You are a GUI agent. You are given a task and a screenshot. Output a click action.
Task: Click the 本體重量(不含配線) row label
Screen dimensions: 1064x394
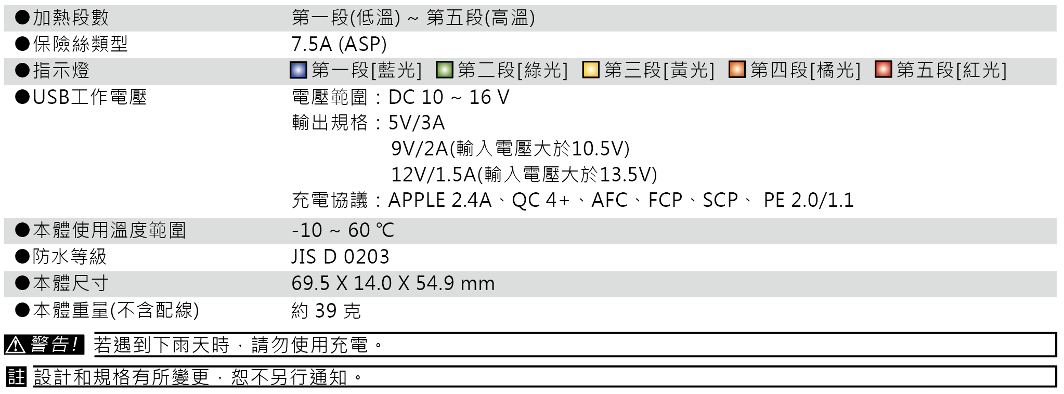pos(115,310)
